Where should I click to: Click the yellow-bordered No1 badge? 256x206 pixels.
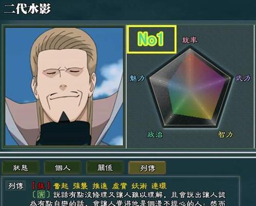152,39
